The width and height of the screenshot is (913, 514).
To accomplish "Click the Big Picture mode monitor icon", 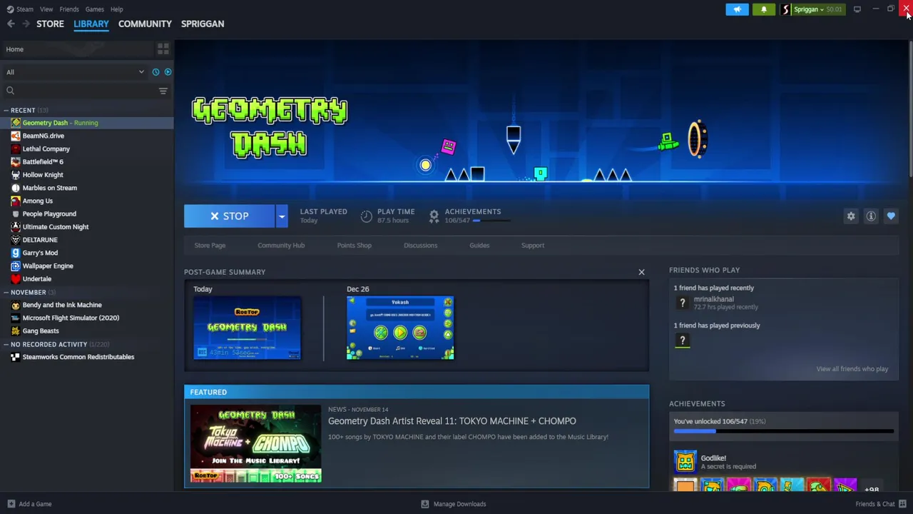I will pos(857,9).
